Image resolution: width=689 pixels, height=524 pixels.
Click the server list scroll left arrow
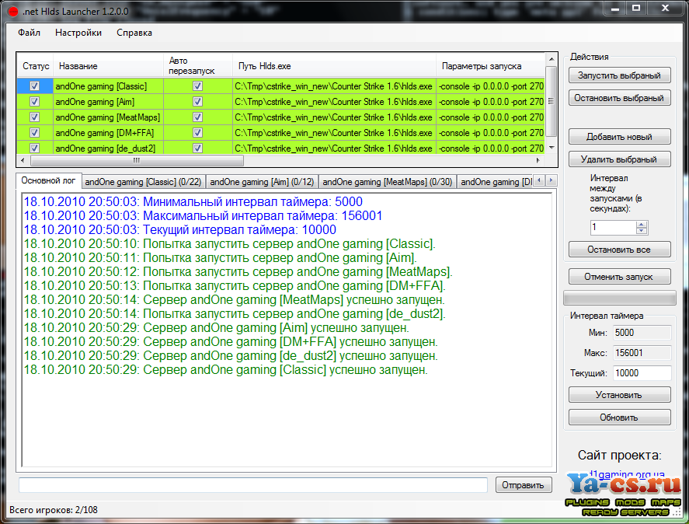[23, 161]
